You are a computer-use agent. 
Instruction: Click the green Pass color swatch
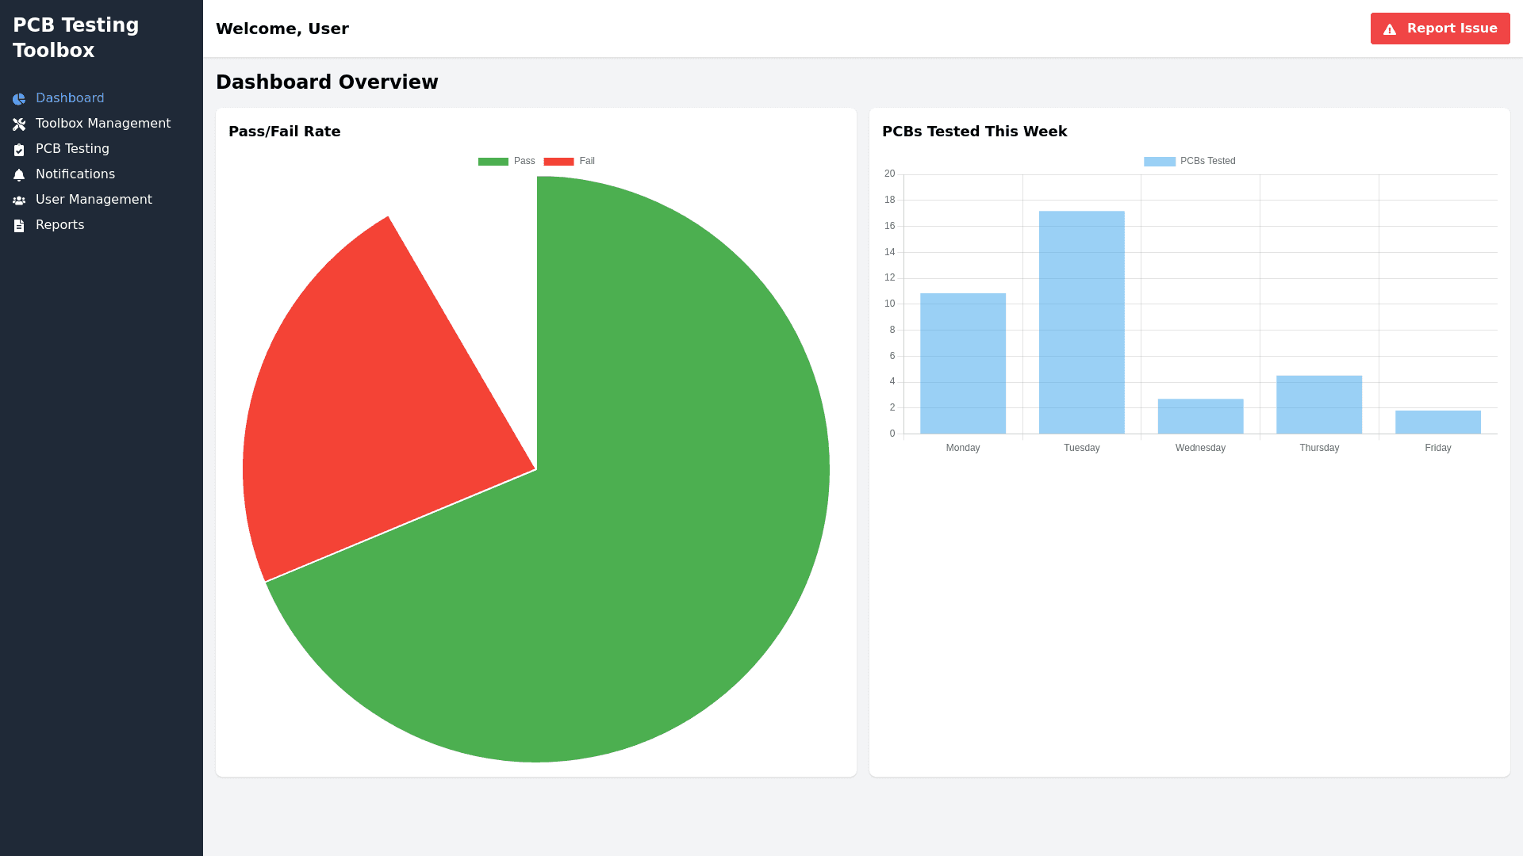493,162
